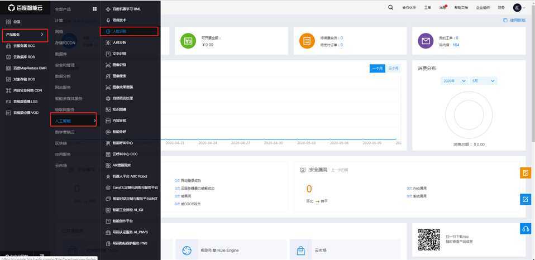This screenshot has height=260, width=535.
Task: Select the 计算 product category
Action: (x=59, y=21)
